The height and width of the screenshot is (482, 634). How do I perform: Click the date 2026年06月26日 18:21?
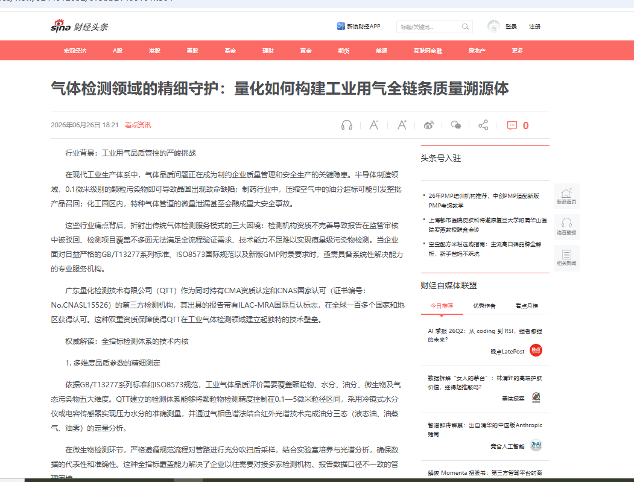pyautogui.click(x=84, y=125)
